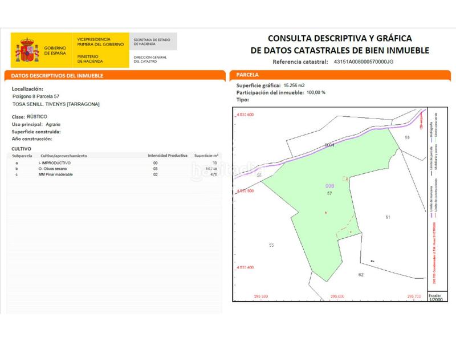This screenshot has width=456, height=342.
Task: Select the green parcel number 57
Action: click(x=329, y=194)
